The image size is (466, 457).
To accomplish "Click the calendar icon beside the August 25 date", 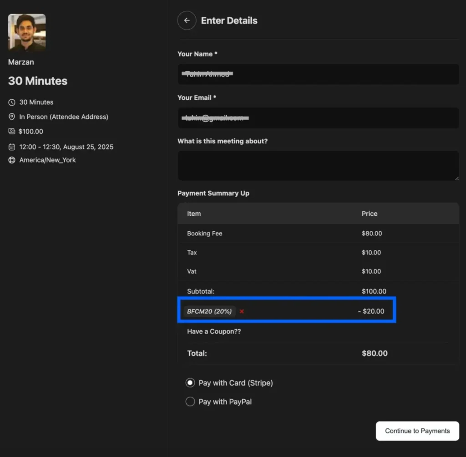I will 12,147.
